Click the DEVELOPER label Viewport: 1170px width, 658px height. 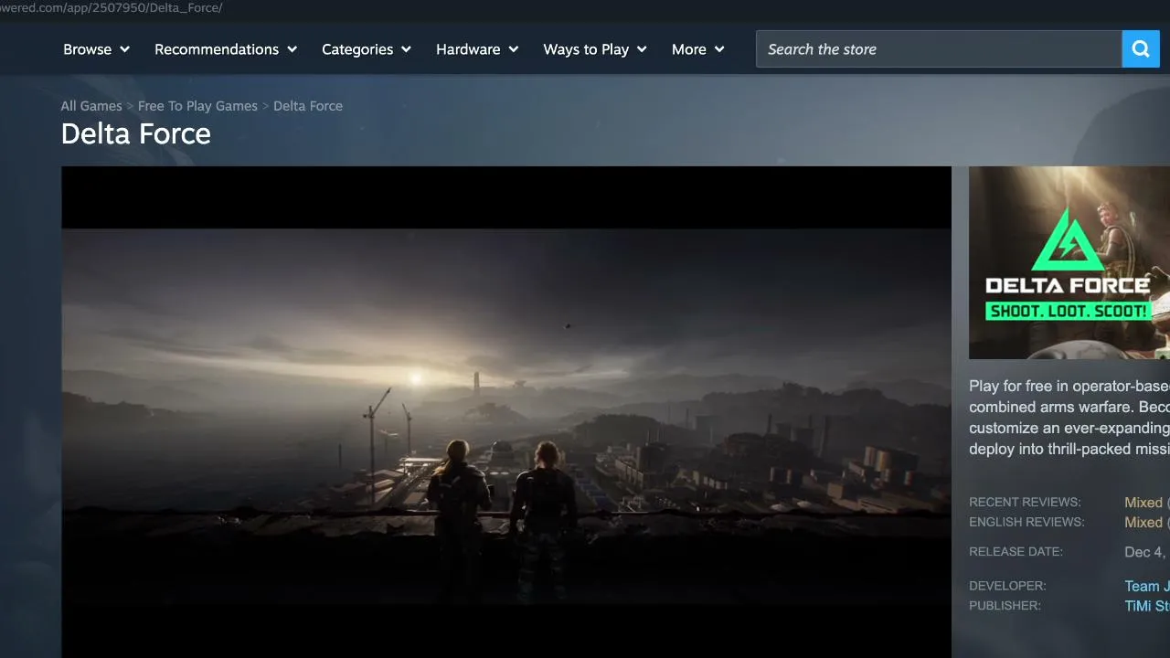(1007, 586)
